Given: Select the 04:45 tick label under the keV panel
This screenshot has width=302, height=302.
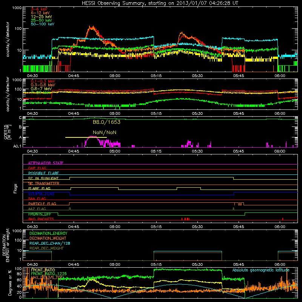Looking at the screenshot, I should (x=74, y=76).
